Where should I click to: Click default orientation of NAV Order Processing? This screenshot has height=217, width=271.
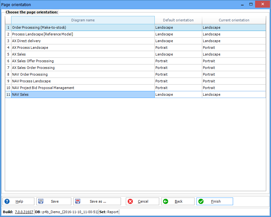pos(178,74)
